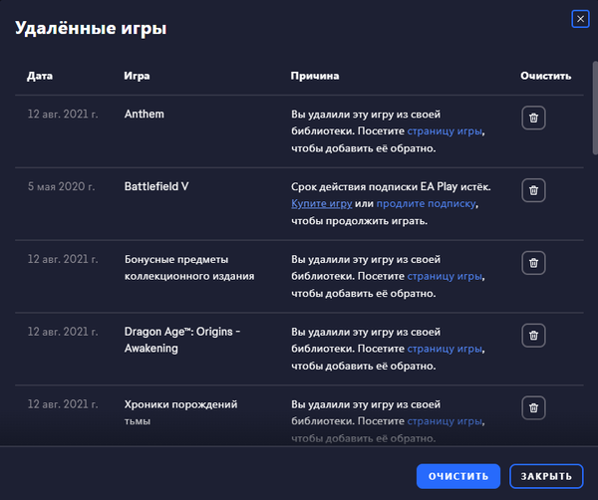The image size is (598, 500).
Task: Remove the Dragon Age Origins Awakening row
Action: click(533, 336)
